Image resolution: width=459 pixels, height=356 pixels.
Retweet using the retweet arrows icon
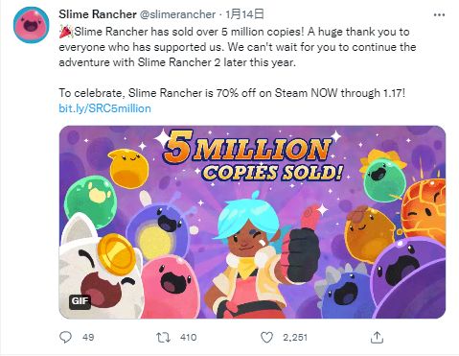[x=163, y=338]
